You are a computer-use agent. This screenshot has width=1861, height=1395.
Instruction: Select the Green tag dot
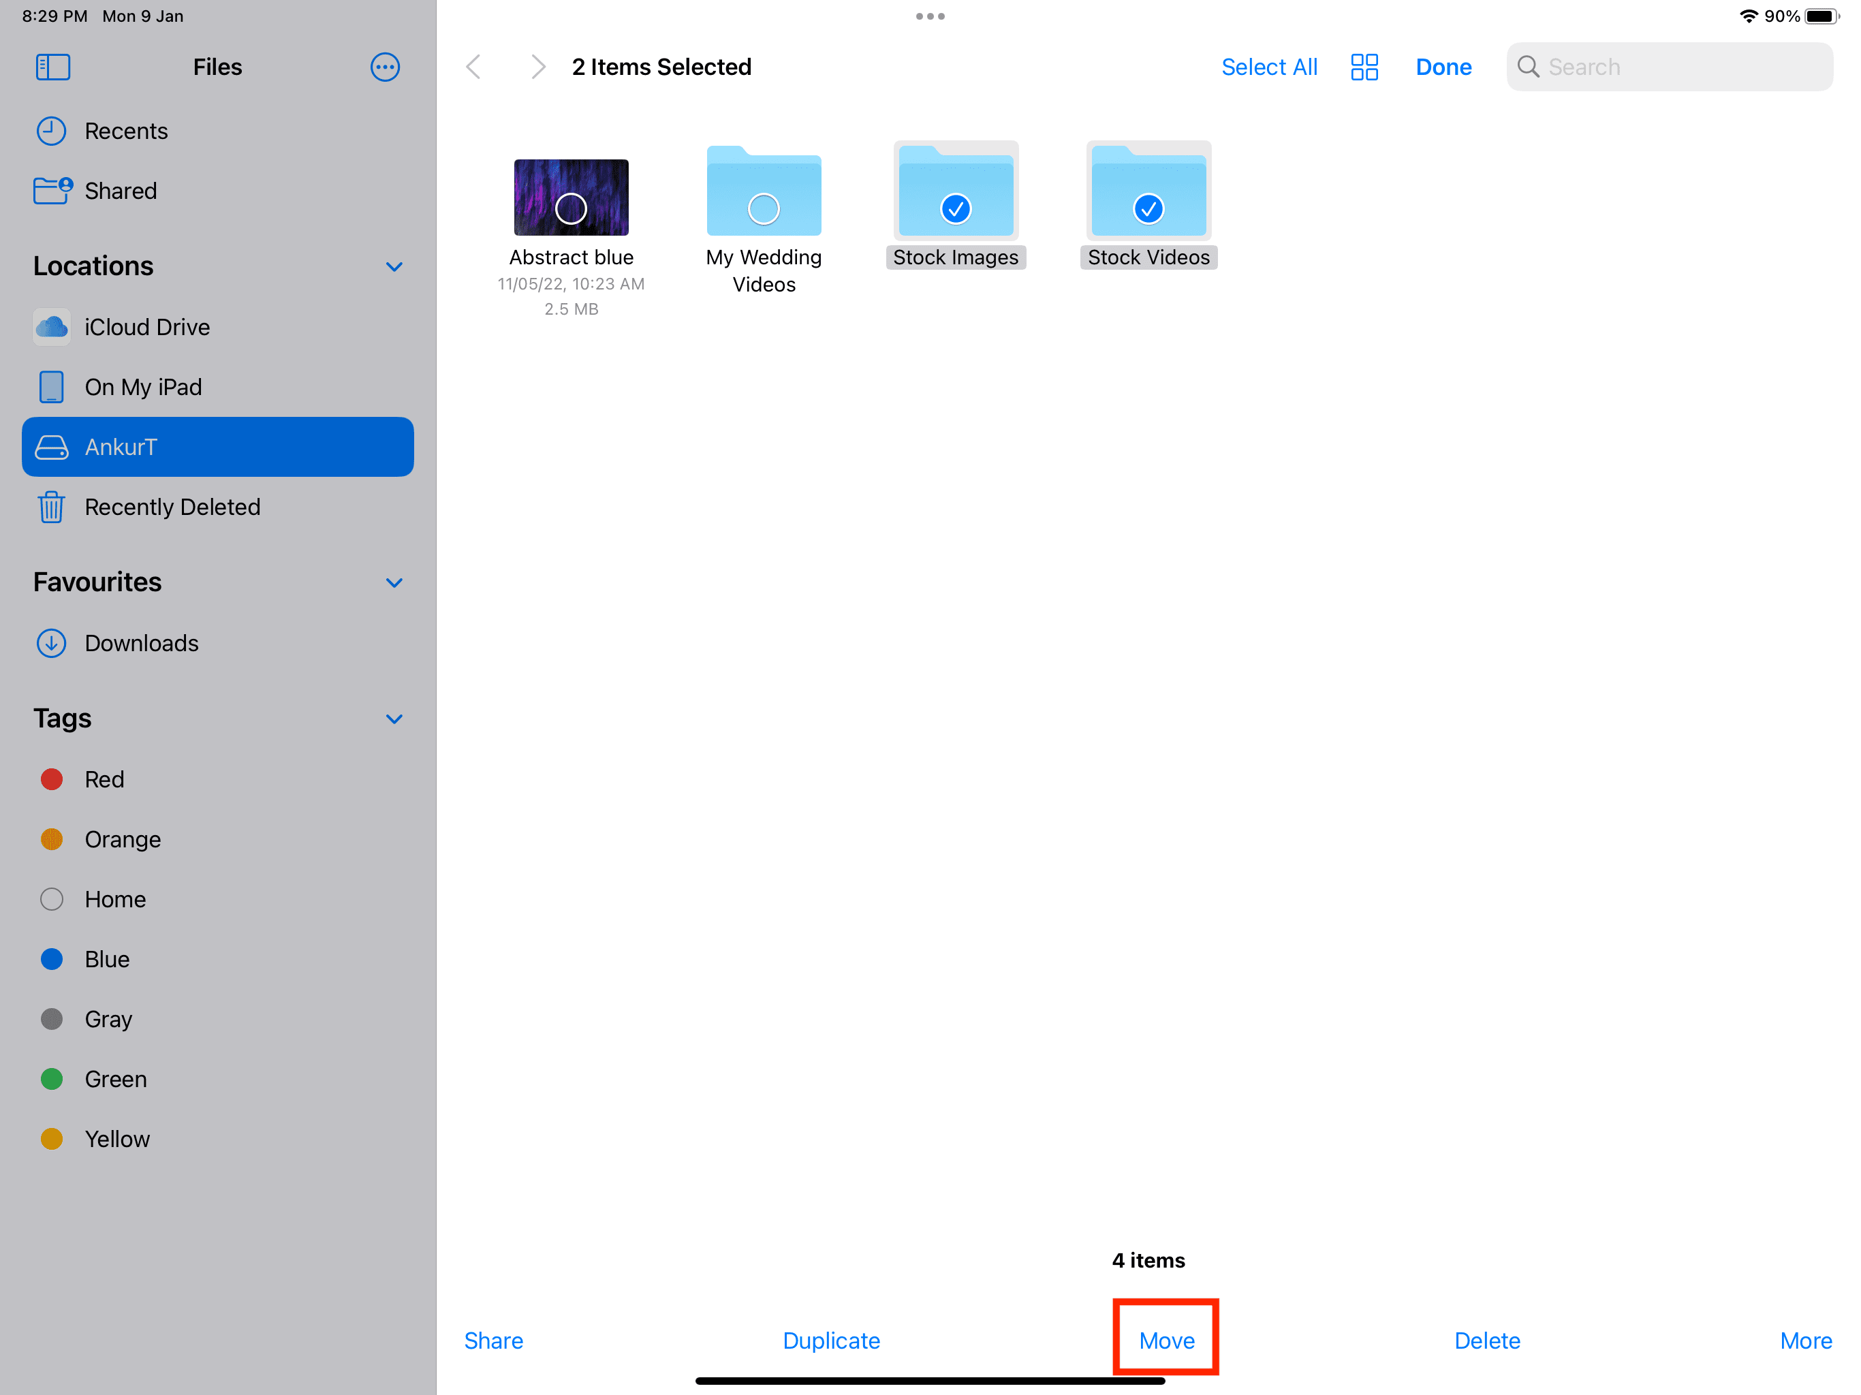pyautogui.click(x=51, y=1080)
